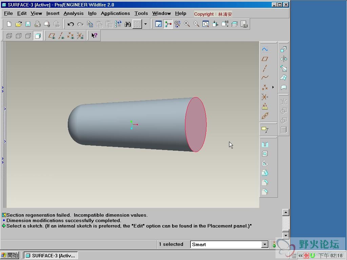Click the Datum Point tool in right toolbar
The width and height of the screenshot is (347, 260).
click(x=265, y=87)
